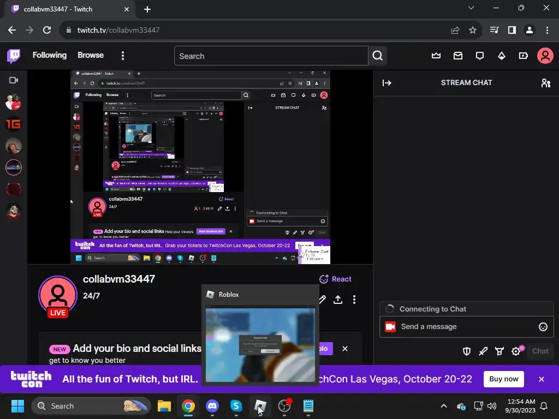Open volume speaker tray icon
Screen dimensions: 559x419
492,406
